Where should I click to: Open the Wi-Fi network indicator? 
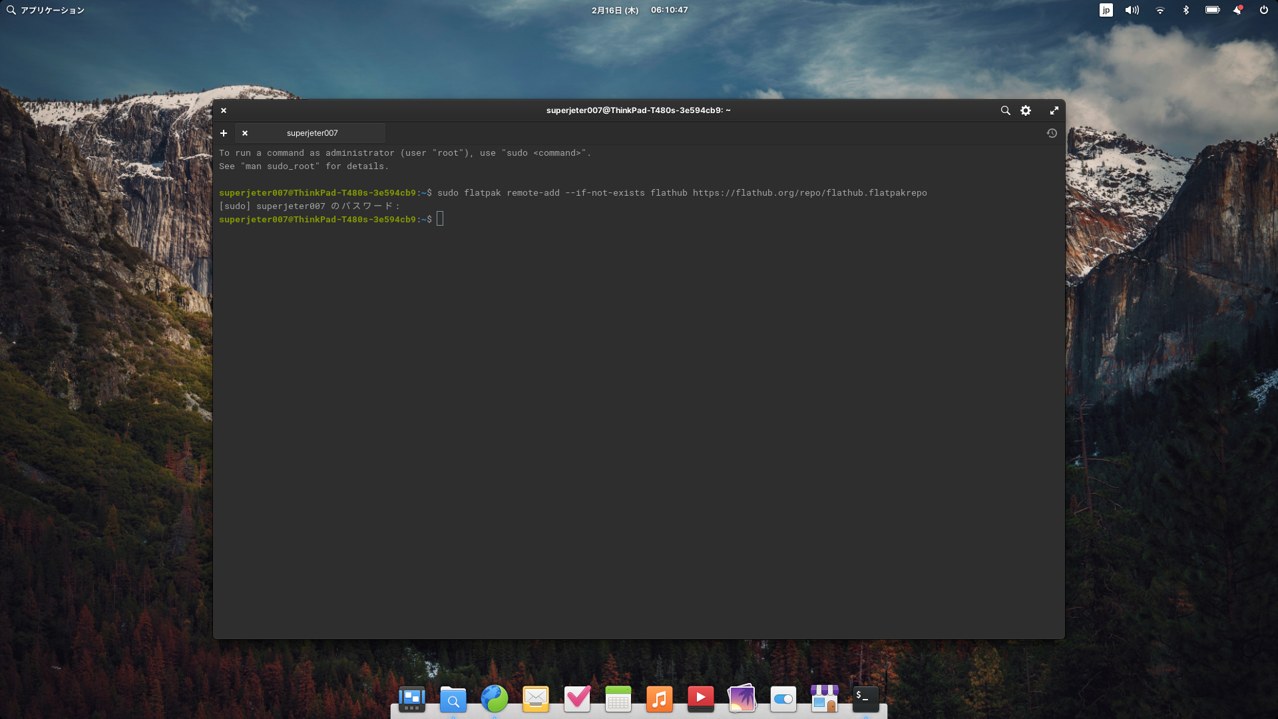point(1160,10)
